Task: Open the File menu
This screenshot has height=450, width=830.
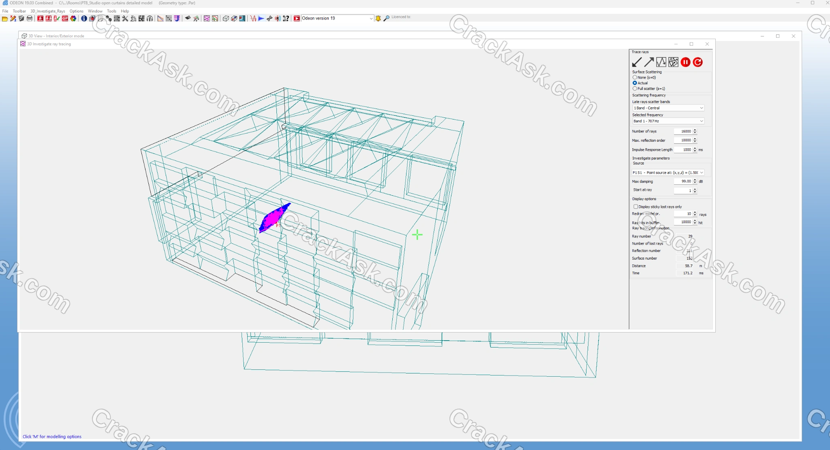Action: coord(5,11)
